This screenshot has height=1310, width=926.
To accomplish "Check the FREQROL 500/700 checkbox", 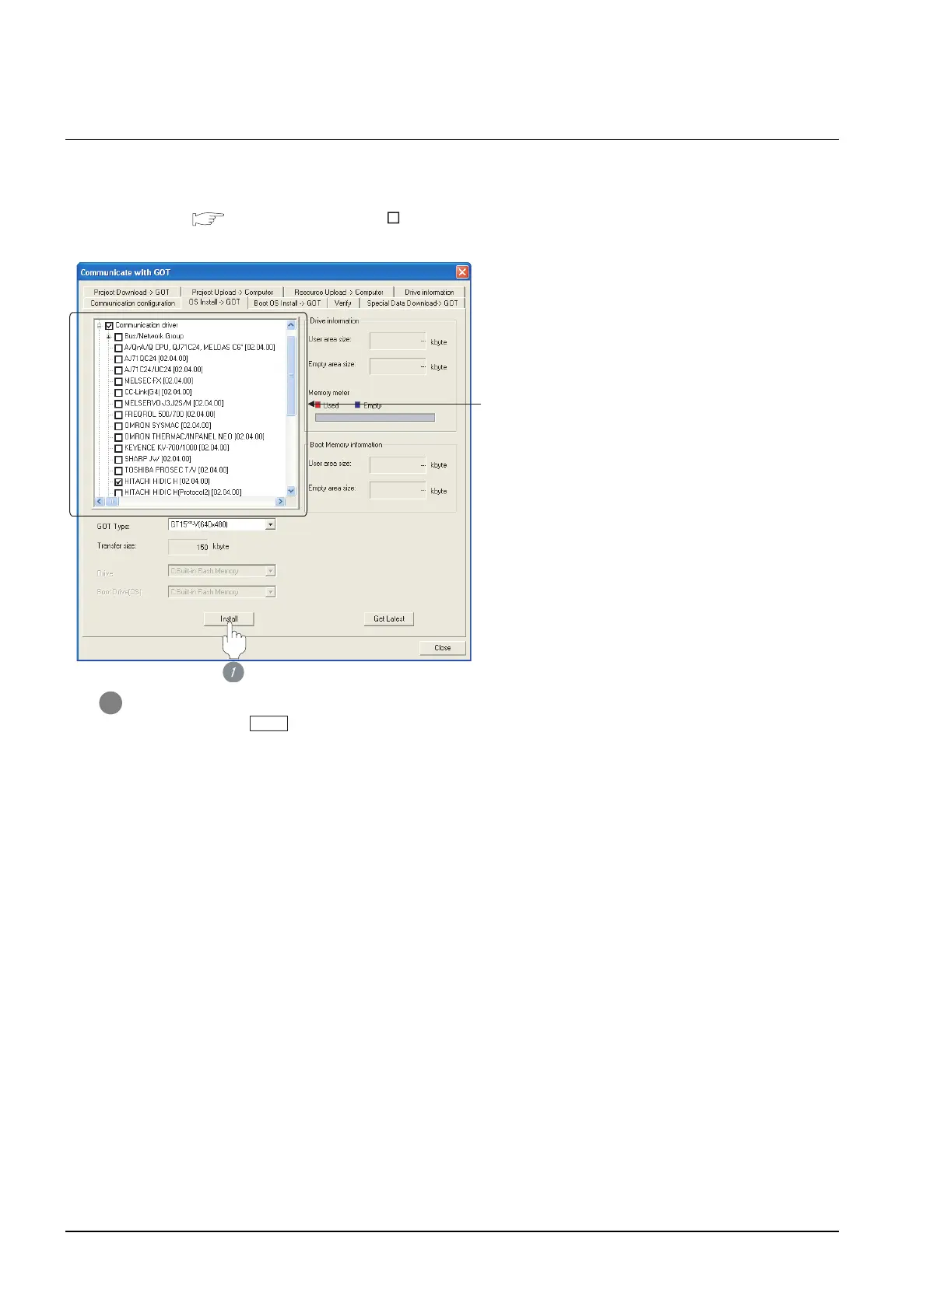I will click(119, 415).
